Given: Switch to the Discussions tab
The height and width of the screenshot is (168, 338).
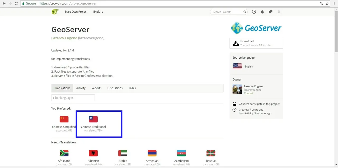Looking at the screenshot, I should [115, 88].
